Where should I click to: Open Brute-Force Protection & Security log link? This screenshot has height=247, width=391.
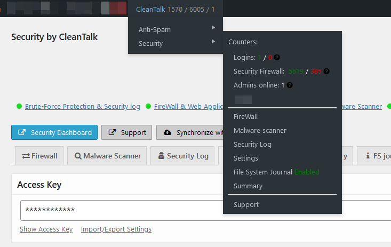83,107
